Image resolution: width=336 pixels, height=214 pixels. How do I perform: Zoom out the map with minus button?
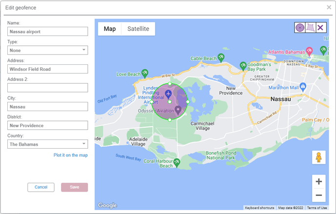point(318,195)
